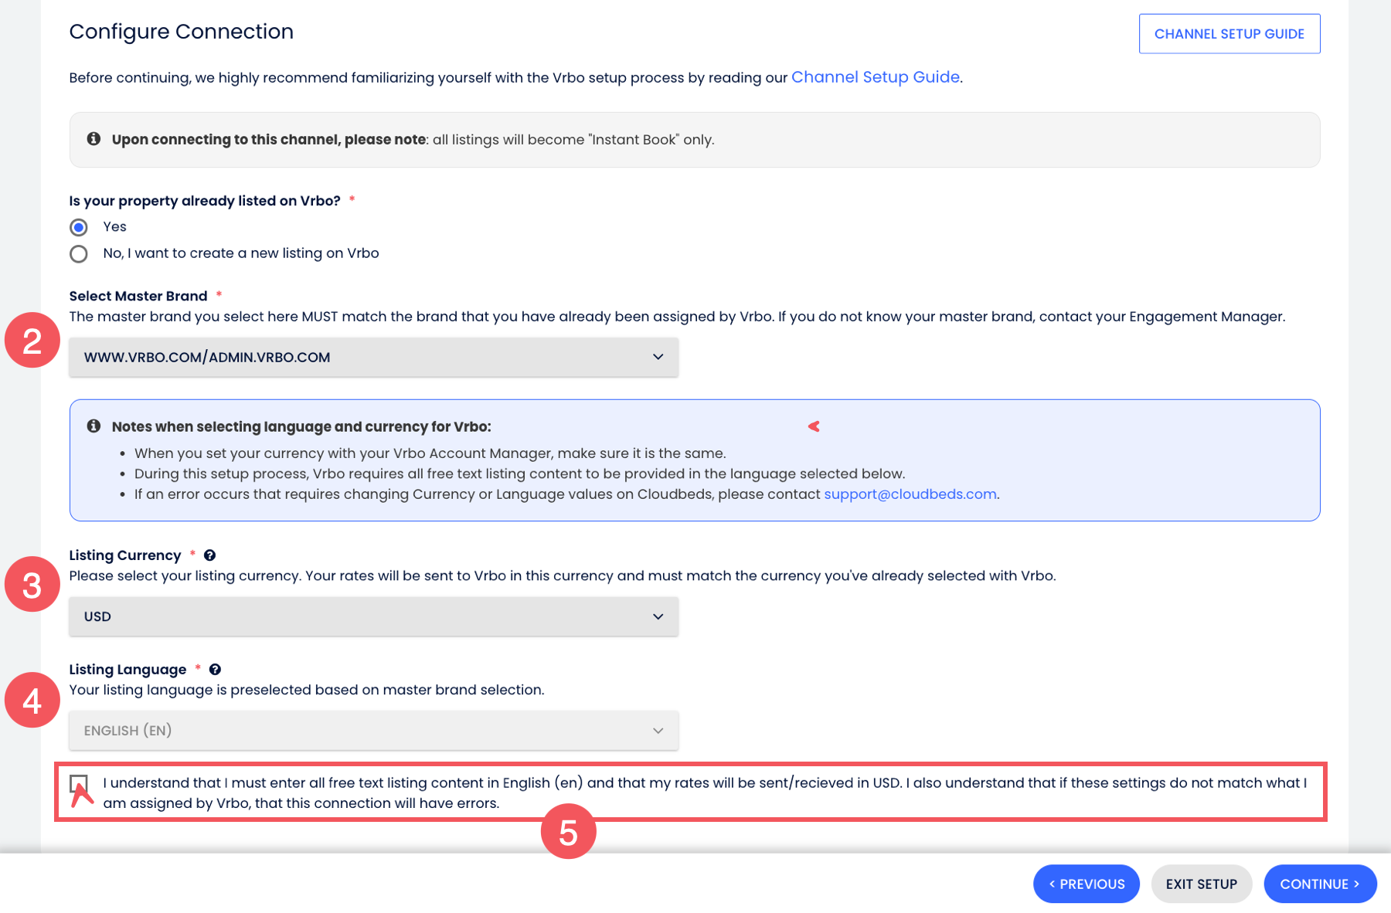
Task: Click red step 4 marker badge
Action: (32, 700)
